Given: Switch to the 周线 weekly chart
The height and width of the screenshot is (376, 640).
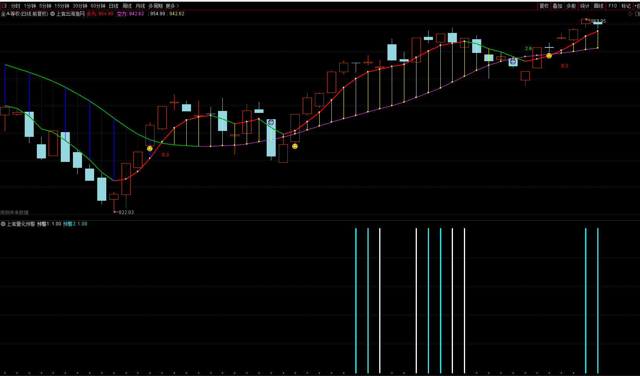Looking at the screenshot, I should 127,6.
